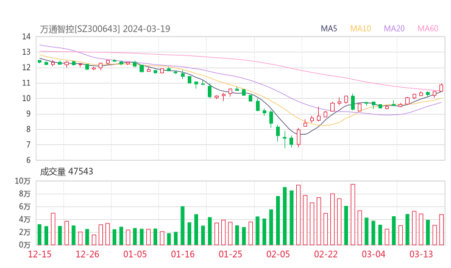Click the 10万 volume axis label
This screenshot has height=268, width=451.
[23, 181]
